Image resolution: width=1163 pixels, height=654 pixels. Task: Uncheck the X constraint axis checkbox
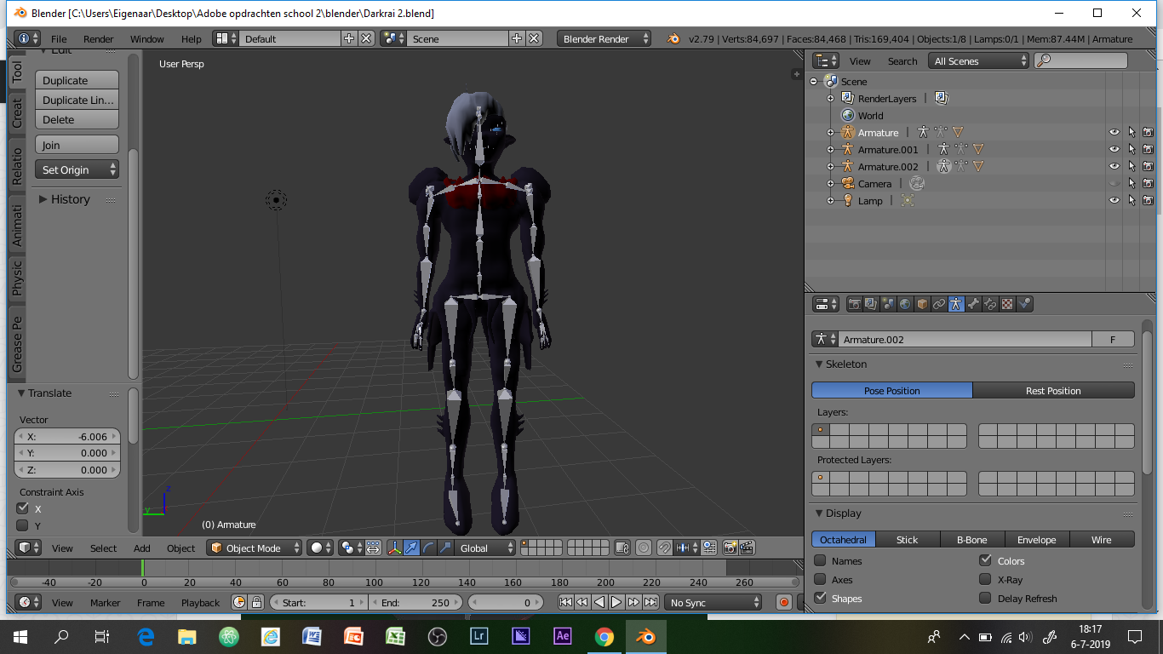pos(23,508)
